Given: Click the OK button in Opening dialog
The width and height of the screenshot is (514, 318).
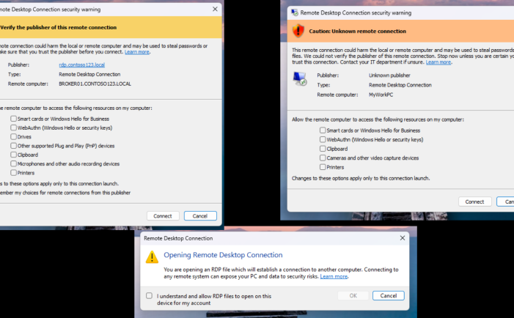Looking at the screenshot, I should pos(353,296).
